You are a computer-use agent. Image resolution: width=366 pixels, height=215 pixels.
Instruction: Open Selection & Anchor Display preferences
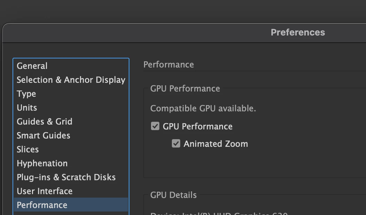(71, 80)
